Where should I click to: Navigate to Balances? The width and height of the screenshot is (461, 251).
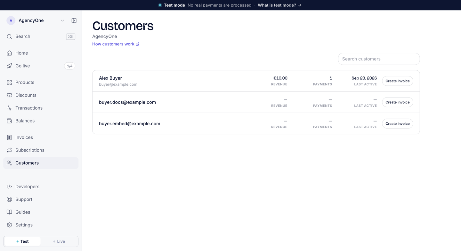coord(41,121)
